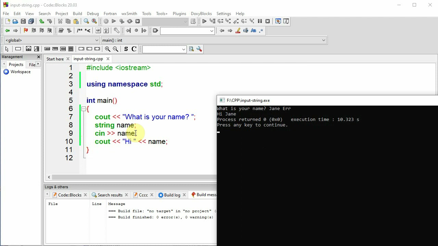This screenshot has height=246, width=438.
Task: Rebuild the project with the circular arrows icon
Action: pos(130,21)
